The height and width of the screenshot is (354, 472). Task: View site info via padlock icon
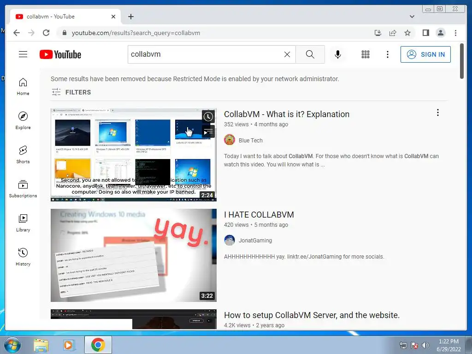coord(64,33)
